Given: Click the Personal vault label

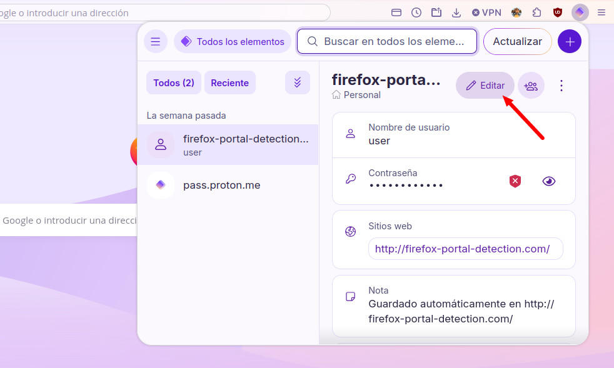Looking at the screenshot, I should point(356,95).
